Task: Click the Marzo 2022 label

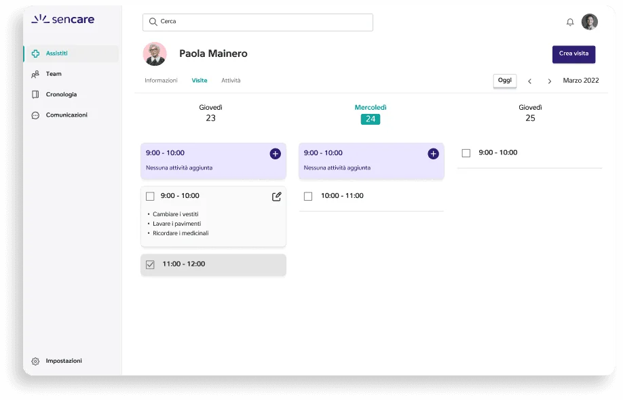Action: 580,81
